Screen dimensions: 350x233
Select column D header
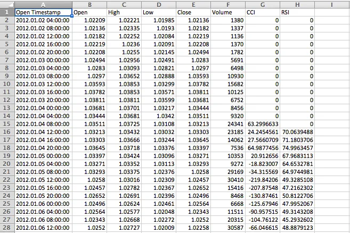[x=159, y=5]
